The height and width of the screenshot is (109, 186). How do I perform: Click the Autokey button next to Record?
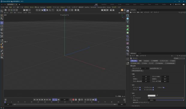pos(76,100)
